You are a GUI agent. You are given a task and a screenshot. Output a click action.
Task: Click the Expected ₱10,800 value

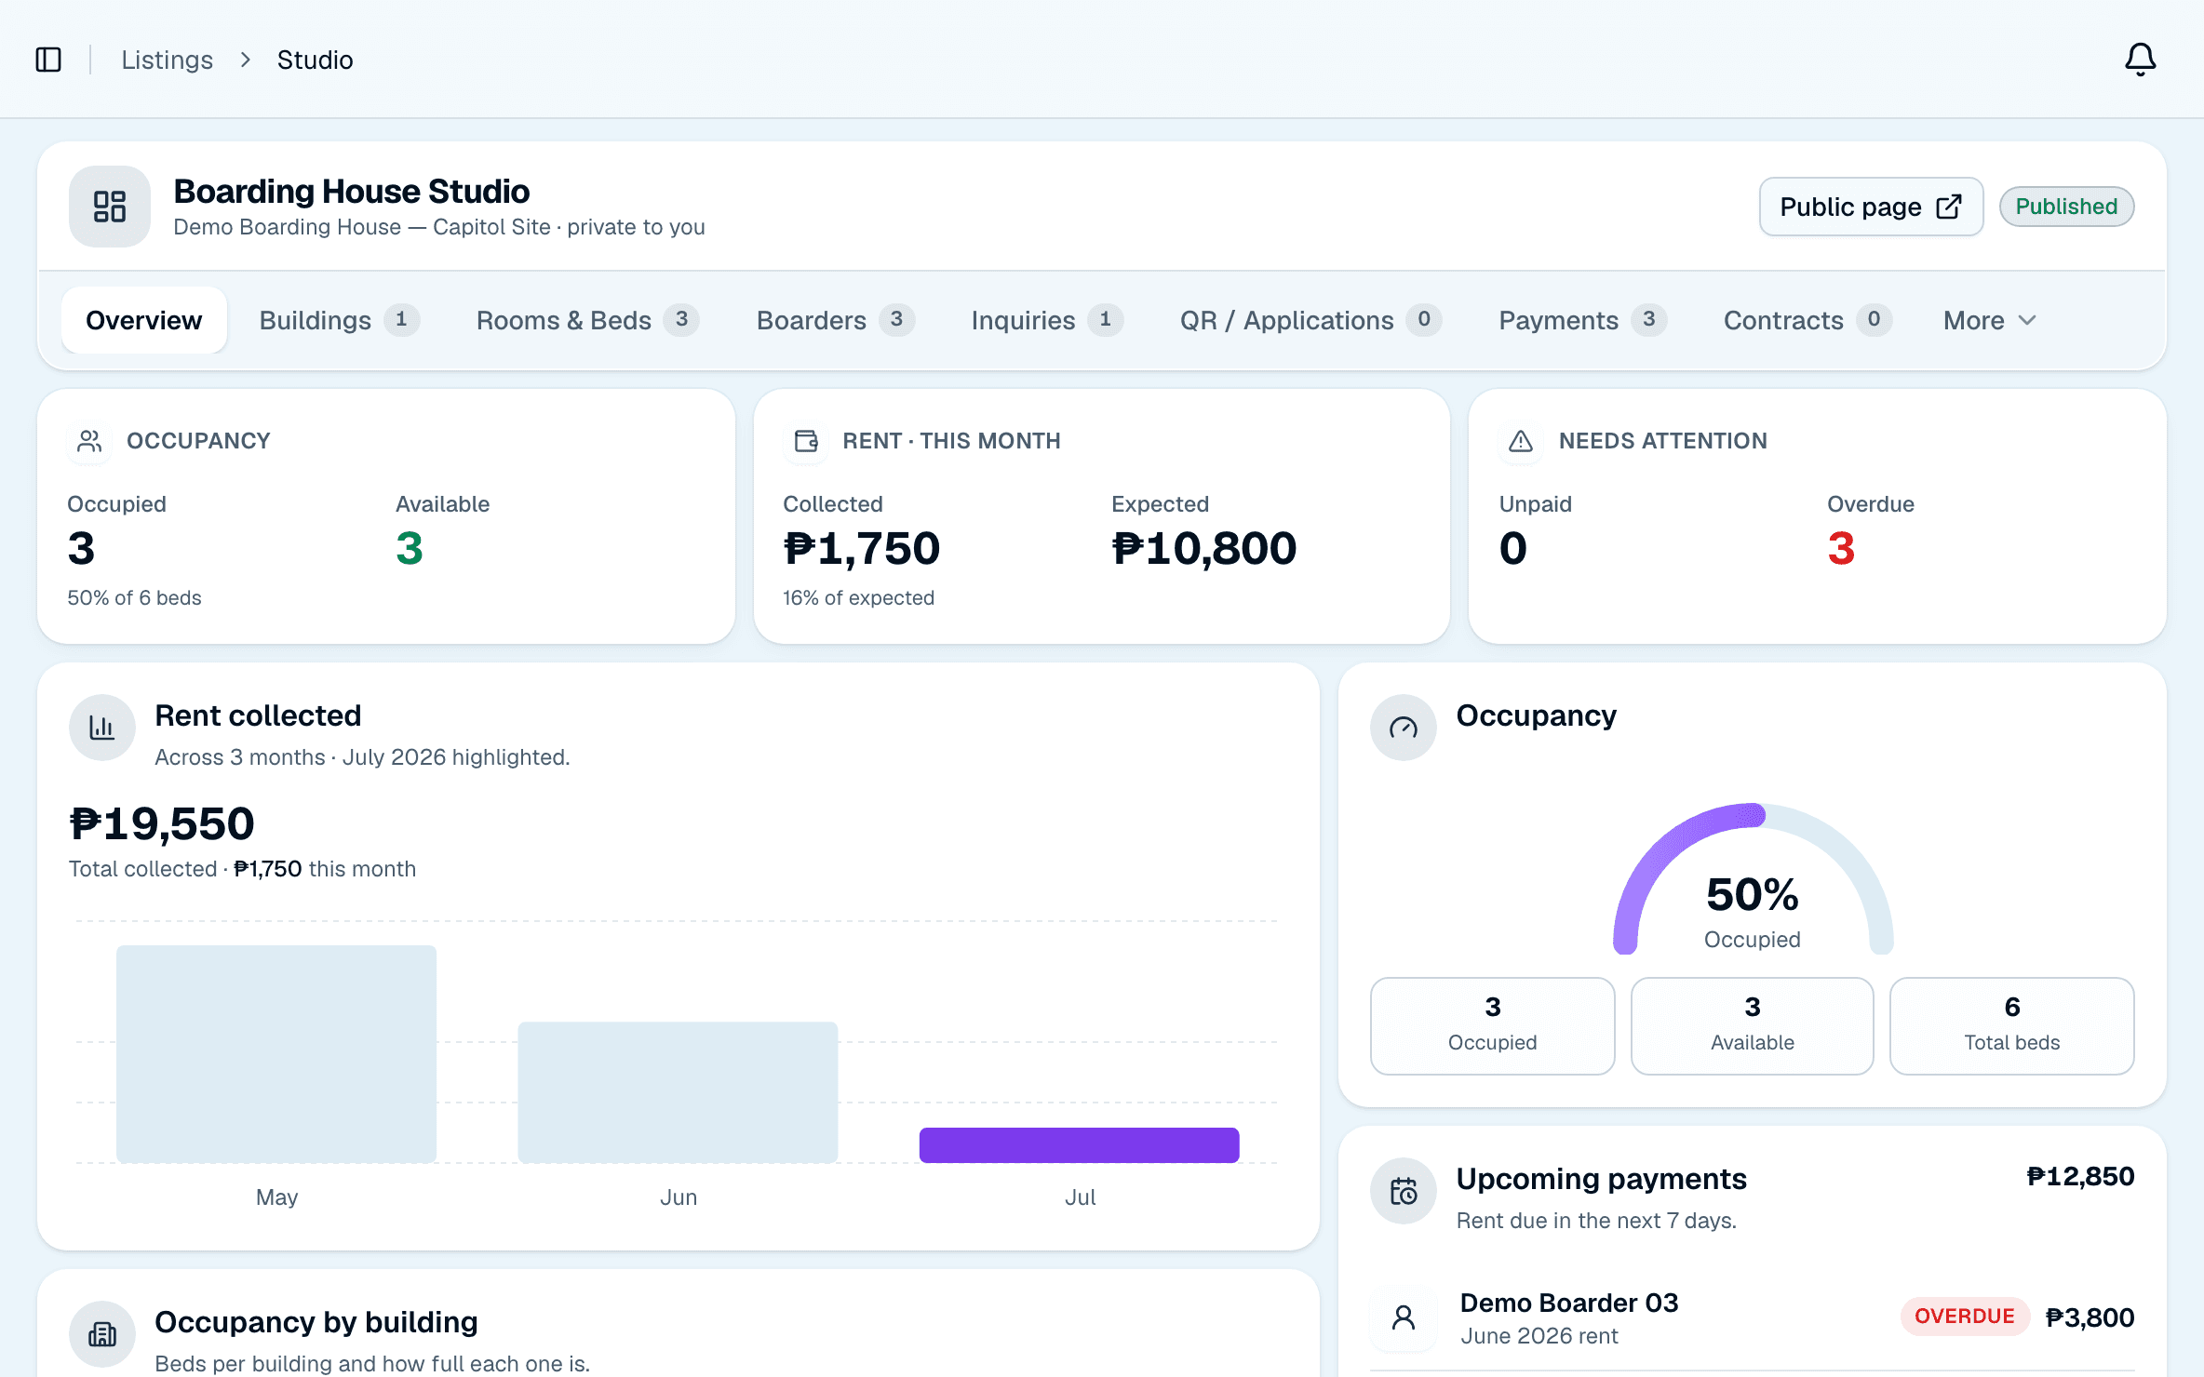1204,549
